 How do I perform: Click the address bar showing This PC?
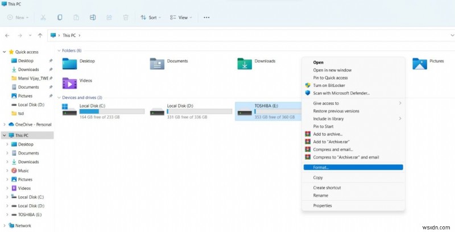click(x=251, y=35)
